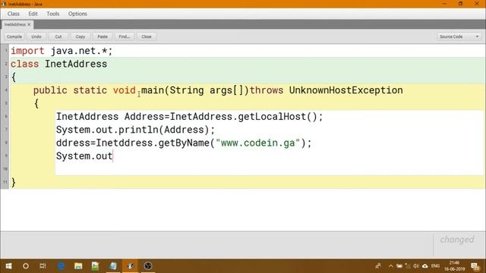This screenshot has width=486, height=273.
Task: Expand the Source Code view dropdown
Action: point(459,36)
